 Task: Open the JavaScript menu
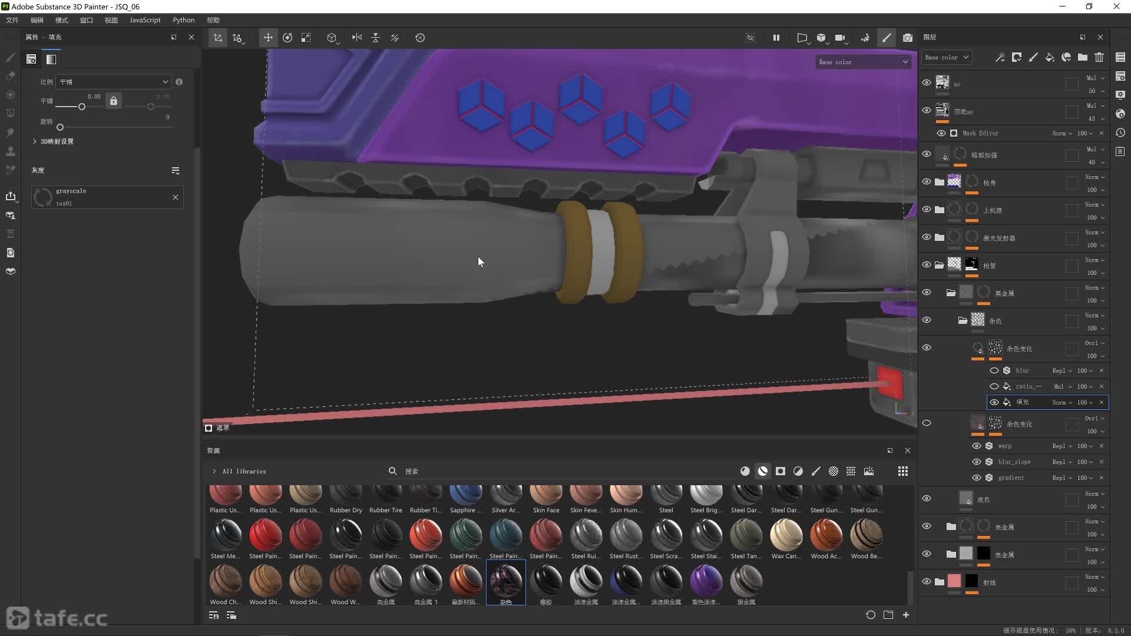point(145,20)
